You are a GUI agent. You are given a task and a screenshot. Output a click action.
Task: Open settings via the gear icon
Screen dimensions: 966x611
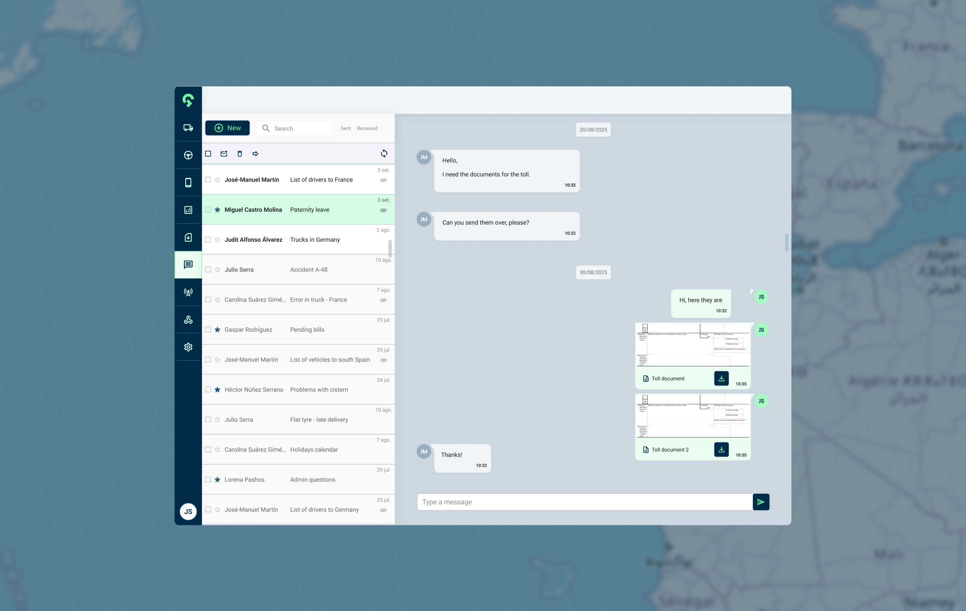(x=188, y=347)
